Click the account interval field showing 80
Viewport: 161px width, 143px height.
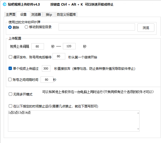click(47, 80)
